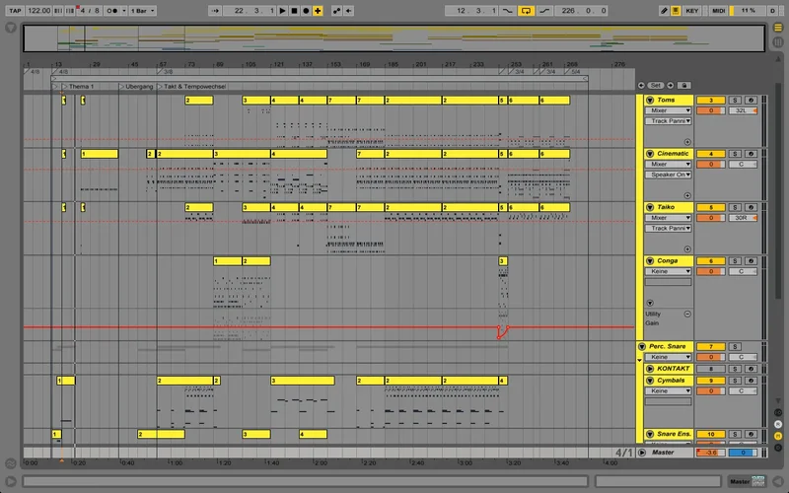This screenshot has width=789, height=493.
Task: Remove the Utility Gain automation lane
Action: tap(687, 314)
